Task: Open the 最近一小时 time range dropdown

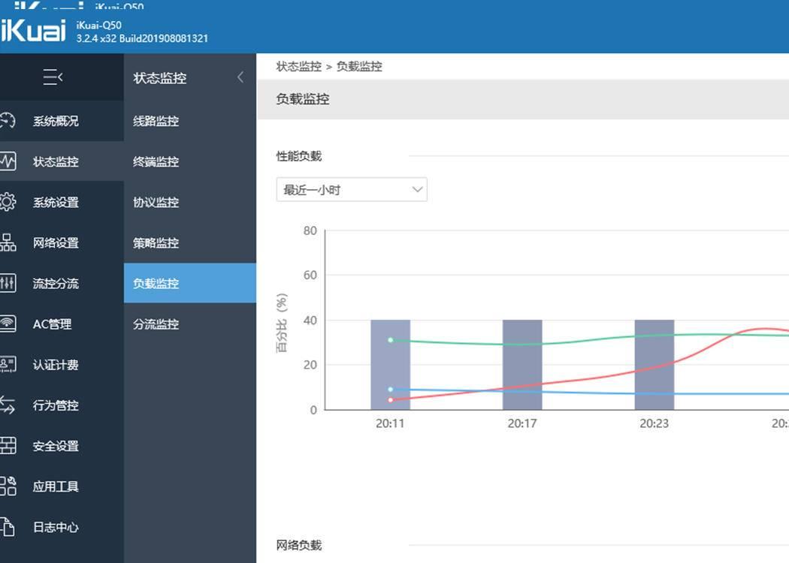Action: pos(350,189)
